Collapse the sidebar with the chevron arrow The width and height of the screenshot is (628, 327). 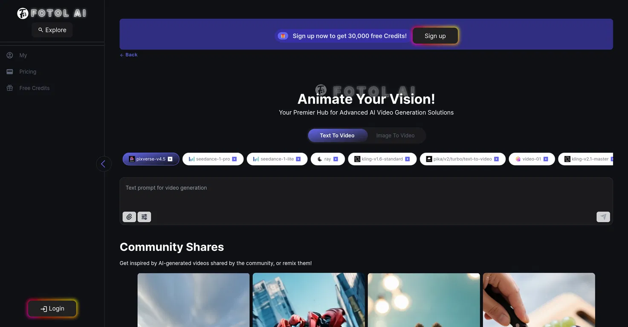coord(104,164)
